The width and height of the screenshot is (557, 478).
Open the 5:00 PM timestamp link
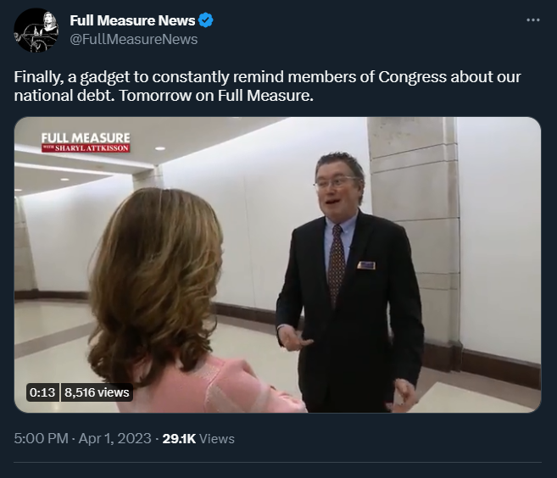42,438
